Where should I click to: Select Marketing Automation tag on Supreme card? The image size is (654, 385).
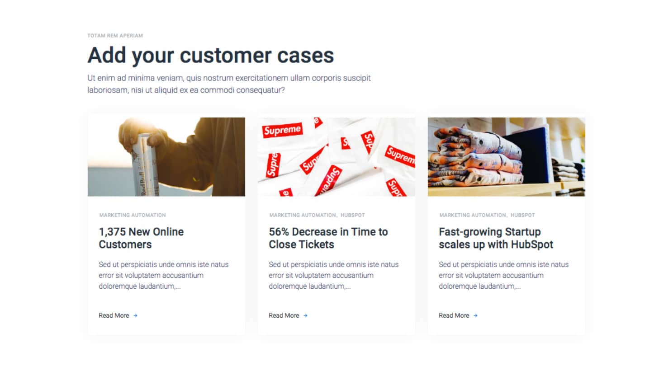(x=303, y=215)
